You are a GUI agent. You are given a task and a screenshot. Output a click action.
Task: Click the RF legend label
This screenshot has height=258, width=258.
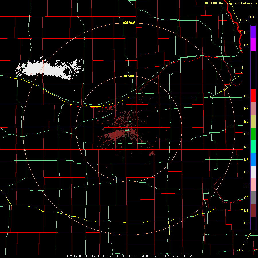click(246, 32)
